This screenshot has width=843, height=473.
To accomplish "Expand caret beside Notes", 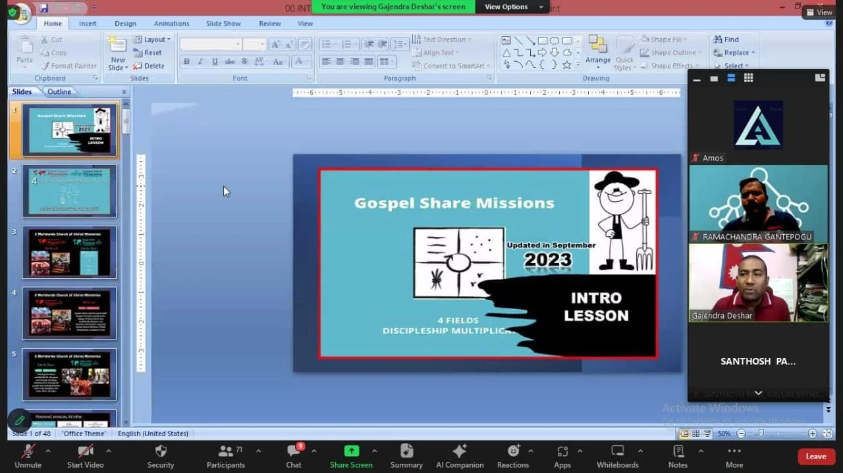I will pyautogui.click(x=701, y=451).
